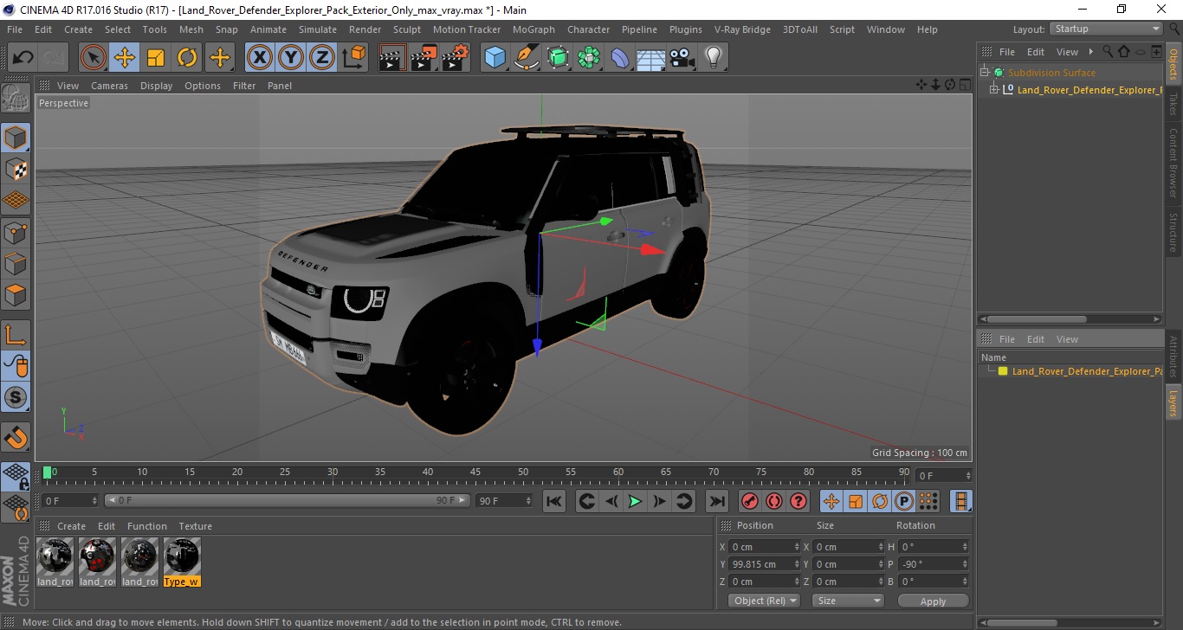Activate the Rotate tool in top toolbar

coord(187,58)
